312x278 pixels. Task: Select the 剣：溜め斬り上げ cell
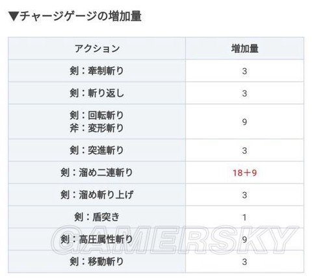(x=97, y=195)
